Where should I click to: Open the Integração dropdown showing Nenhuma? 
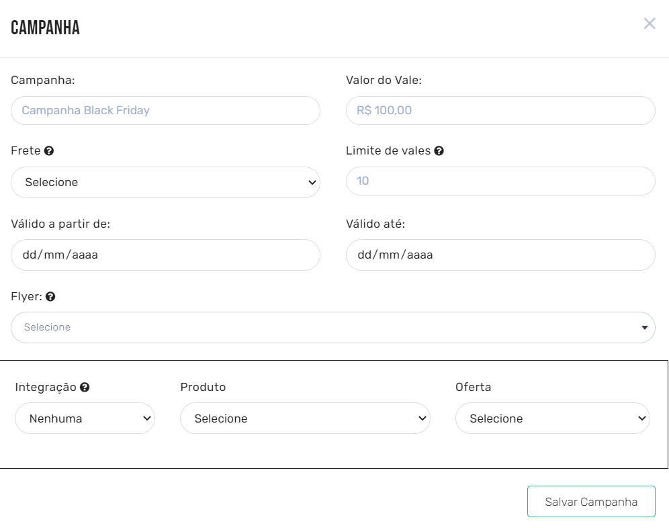[85, 419]
